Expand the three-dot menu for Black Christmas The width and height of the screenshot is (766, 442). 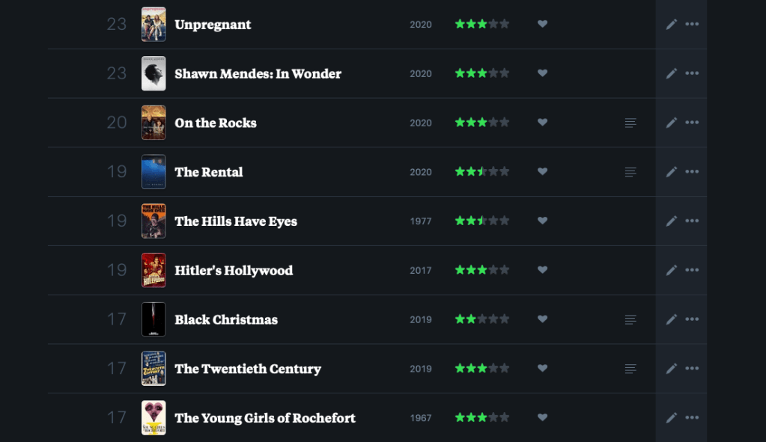[692, 320]
